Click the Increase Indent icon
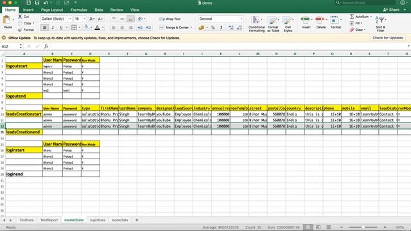The width and height of the screenshot is (411, 231). (x=148, y=28)
